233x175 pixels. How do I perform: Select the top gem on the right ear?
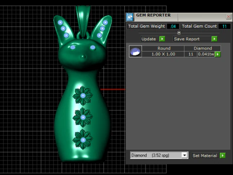point(105,22)
